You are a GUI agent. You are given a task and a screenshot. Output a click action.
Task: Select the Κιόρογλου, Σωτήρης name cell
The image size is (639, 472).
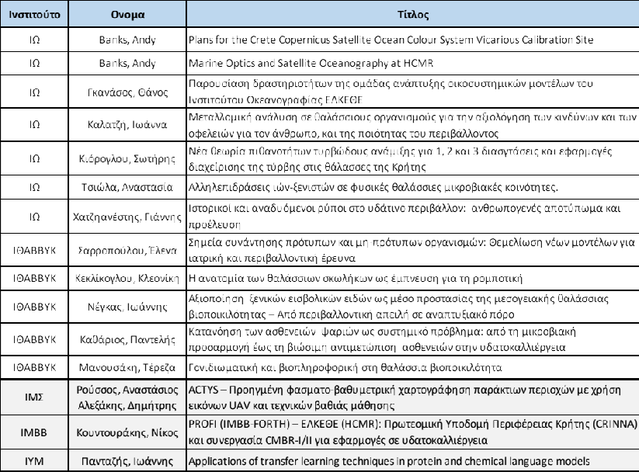pos(122,155)
